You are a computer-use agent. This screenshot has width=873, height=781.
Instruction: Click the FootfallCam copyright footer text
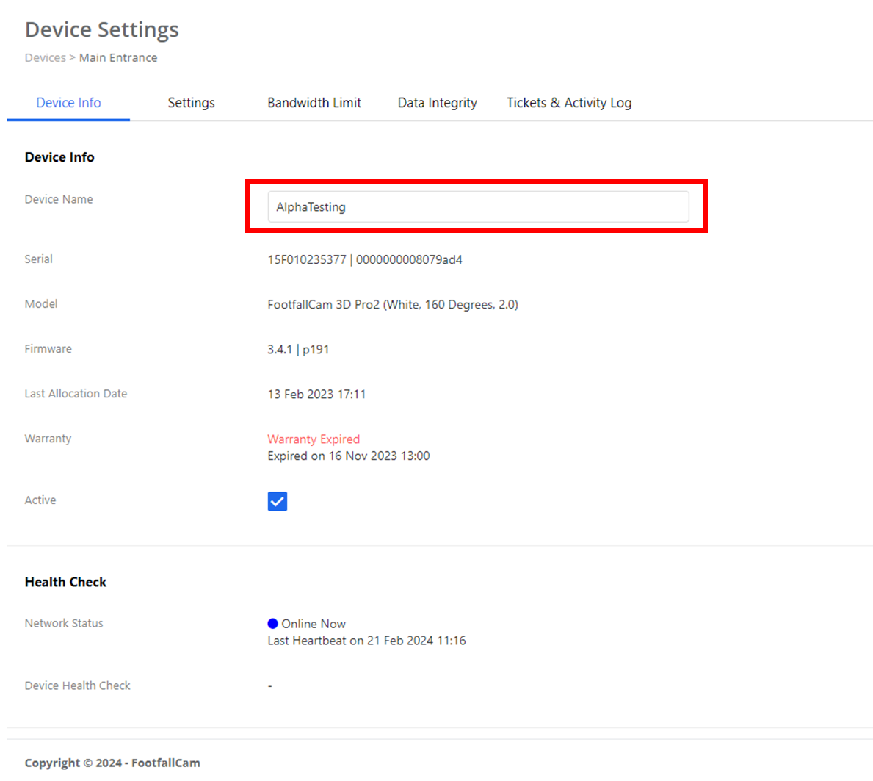[112, 763]
